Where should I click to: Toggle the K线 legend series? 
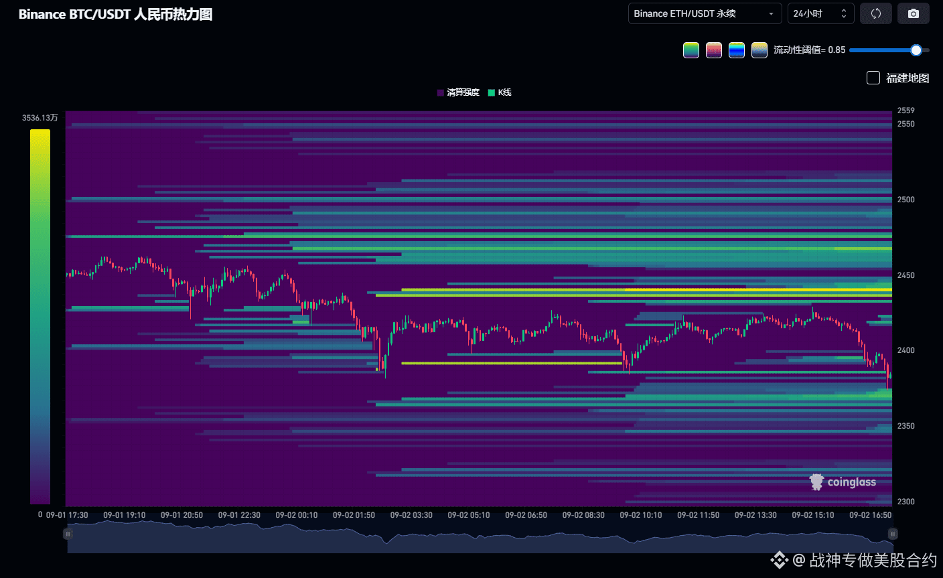point(500,92)
